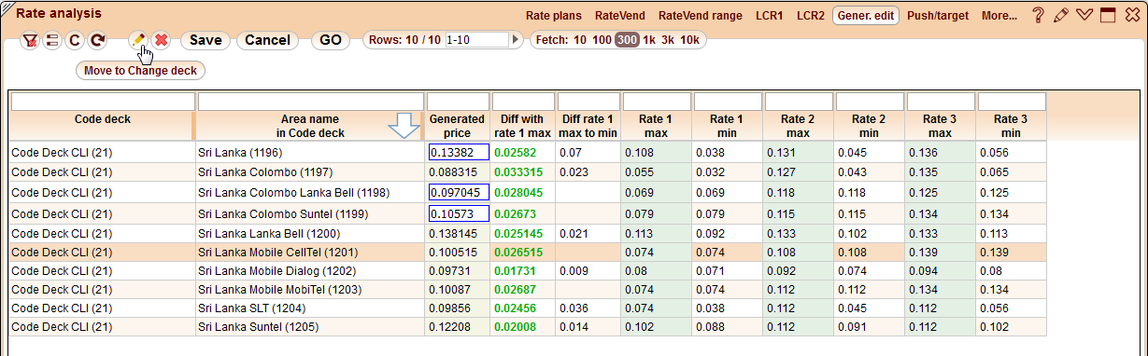Open help with the question mark icon
The width and height of the screenshot is (1148, 356).
pos(1038,15)
